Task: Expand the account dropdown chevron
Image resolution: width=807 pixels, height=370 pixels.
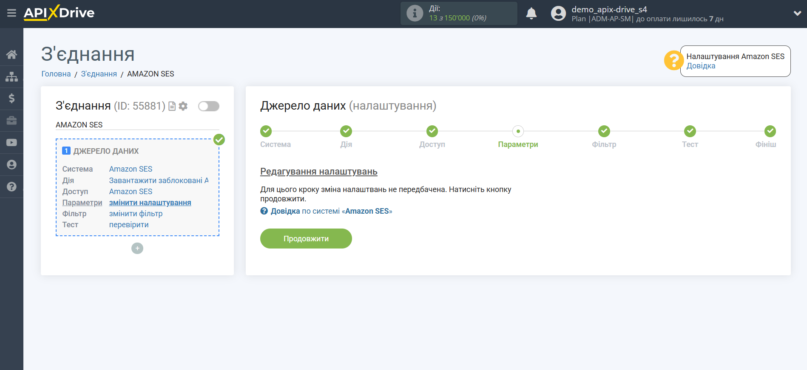Action: coord(797,14)
